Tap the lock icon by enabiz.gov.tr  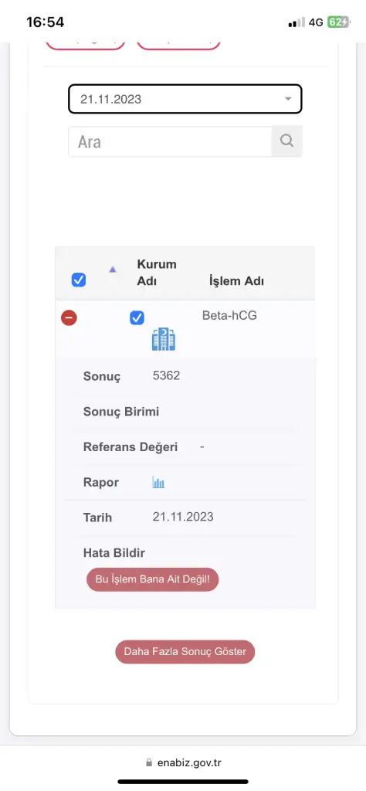[148, 762]
